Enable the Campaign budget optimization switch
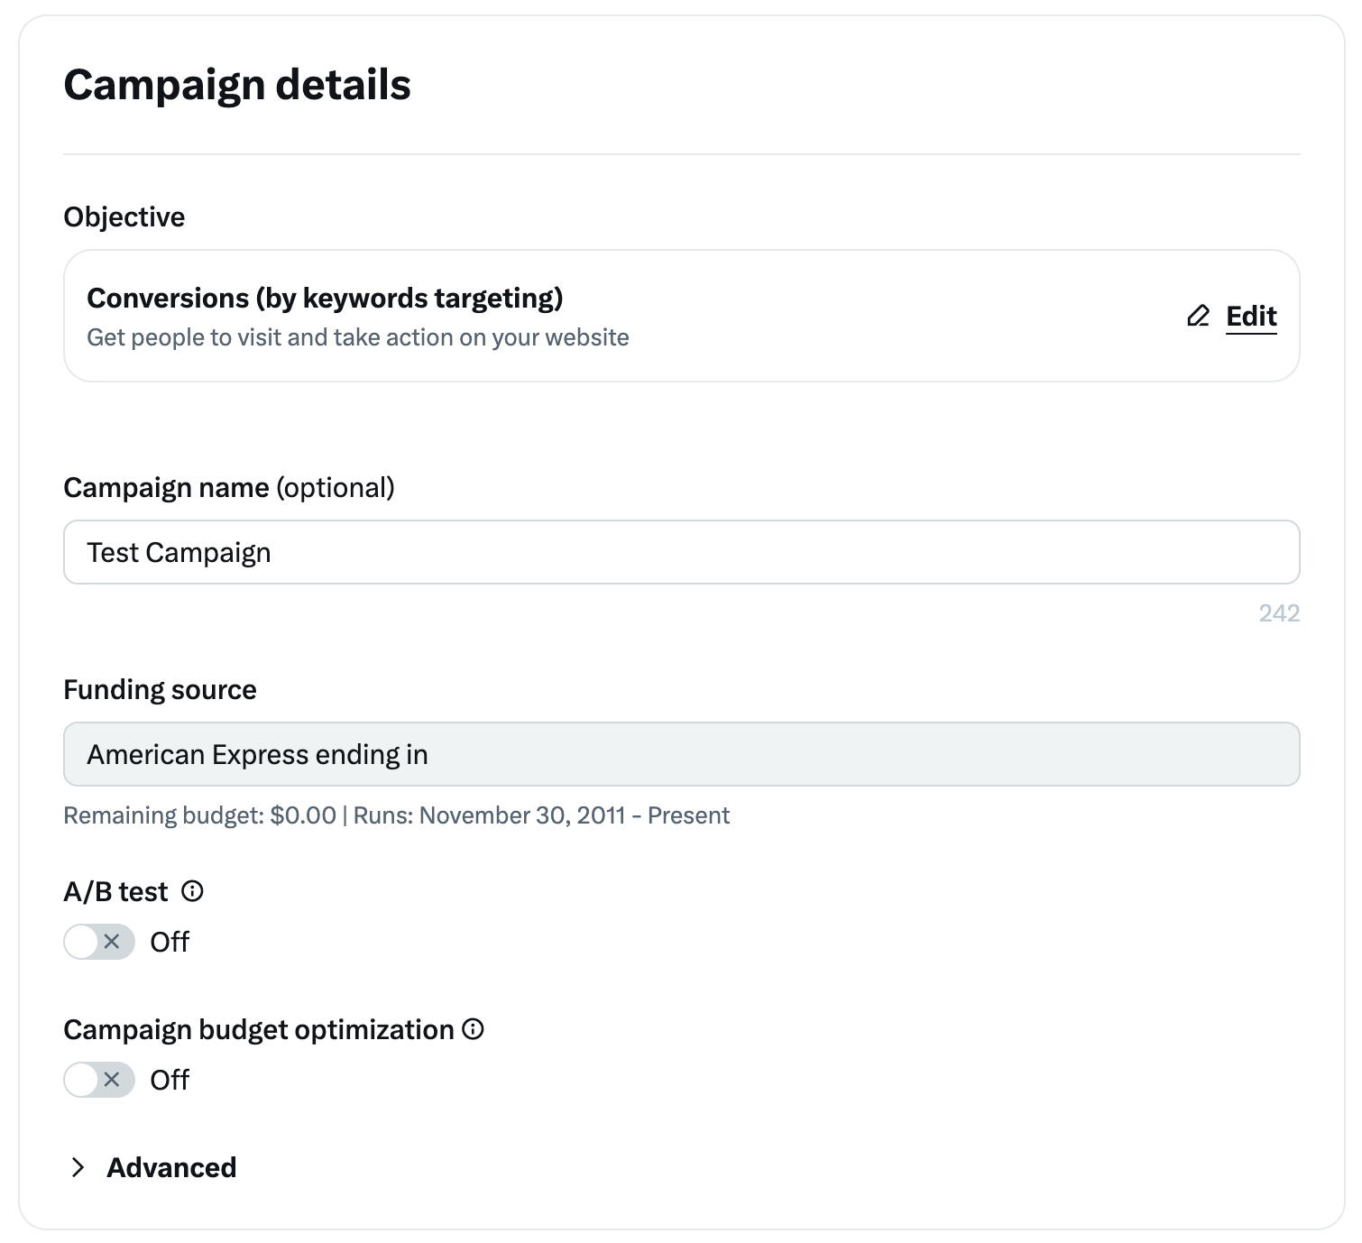The image size is (1362, 1243). 99,1080
